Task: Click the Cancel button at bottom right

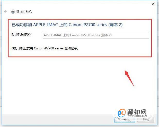Action: [146, 119]
